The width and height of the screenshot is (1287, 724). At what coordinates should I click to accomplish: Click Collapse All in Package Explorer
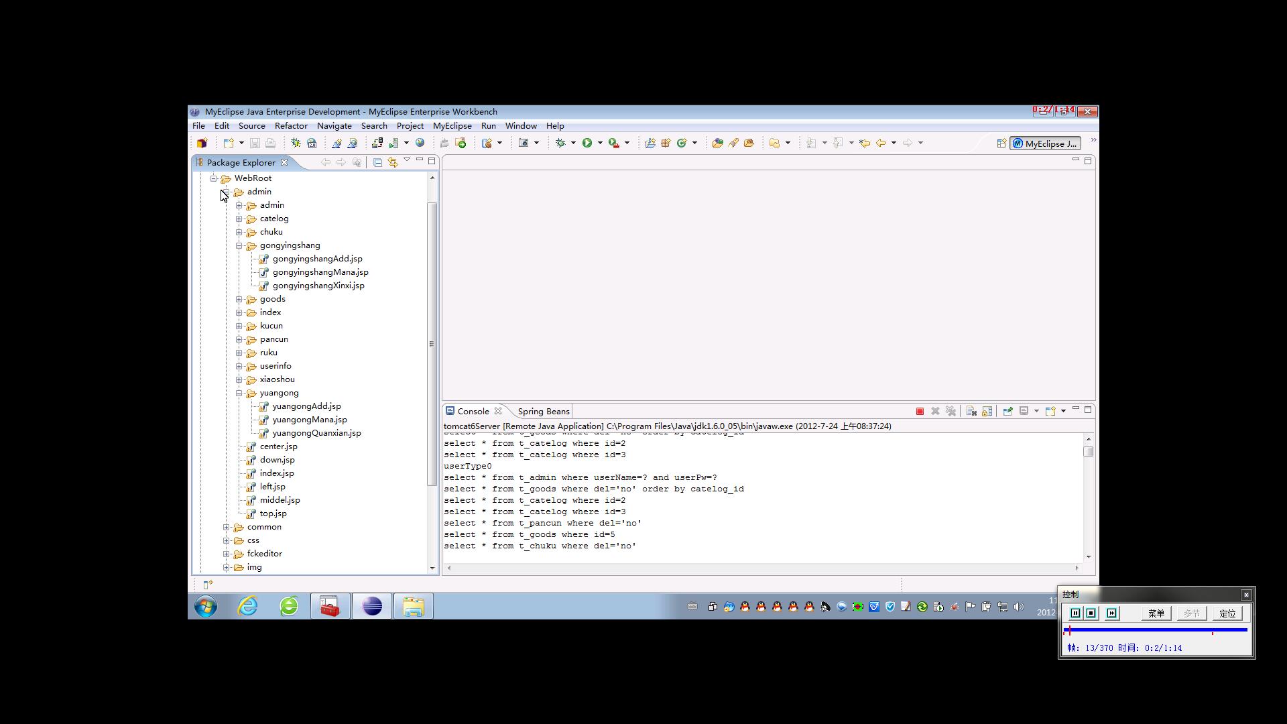(x=377, y=162)
